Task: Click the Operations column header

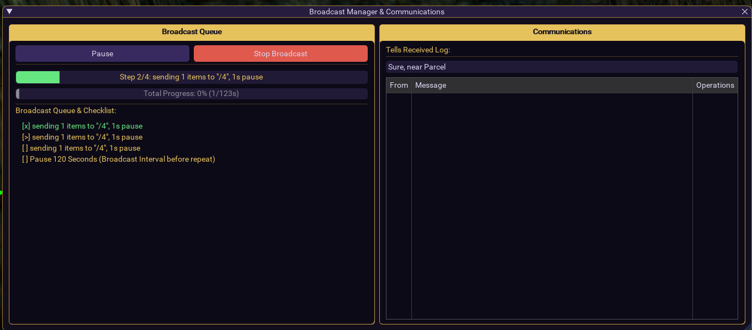Action: pyautogui.click(x=715, y=86)
